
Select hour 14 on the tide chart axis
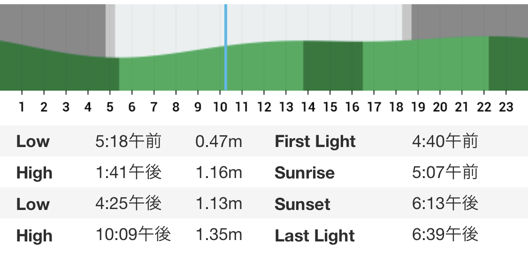(x=308, y=107)
